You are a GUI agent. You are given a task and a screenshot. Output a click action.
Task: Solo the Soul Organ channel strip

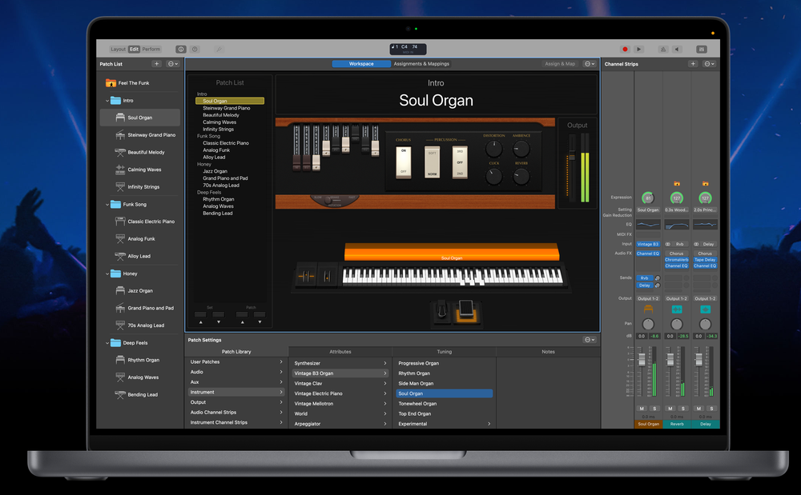click(x=654, y=409)
